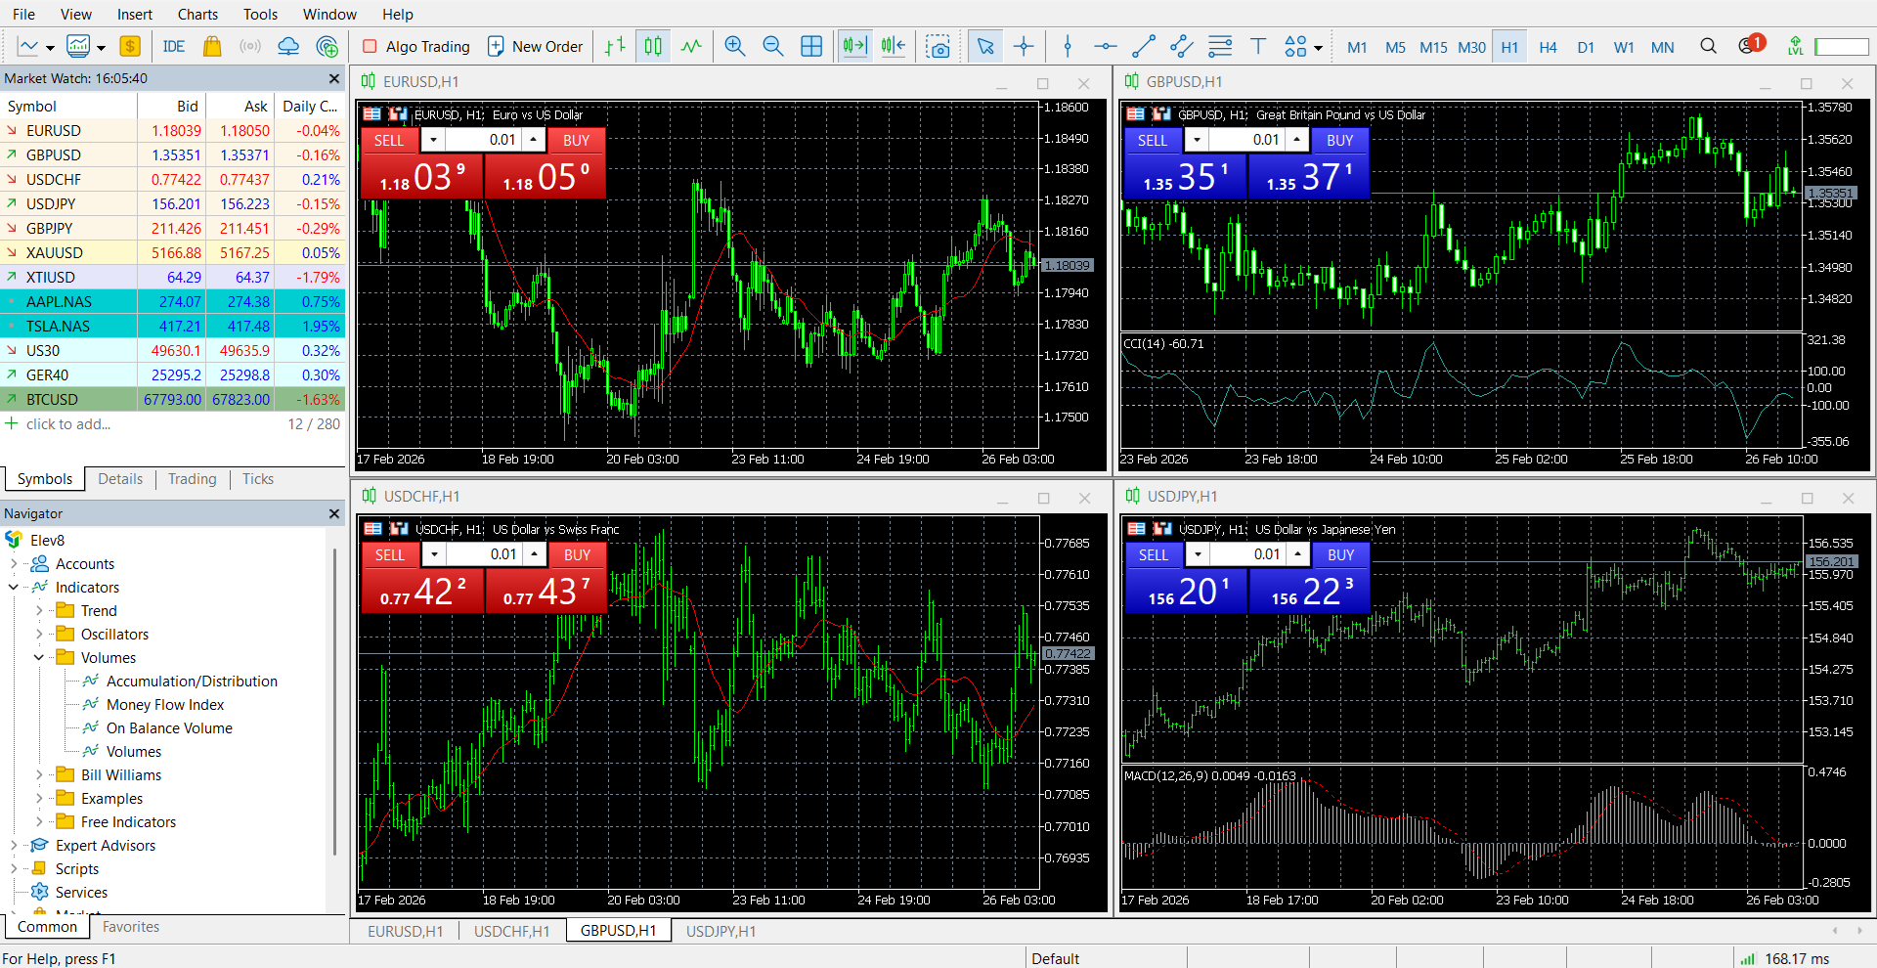Click SELL on the EURUSD chart
This screenshot has height=968, width=1877.
pos(389,141)
